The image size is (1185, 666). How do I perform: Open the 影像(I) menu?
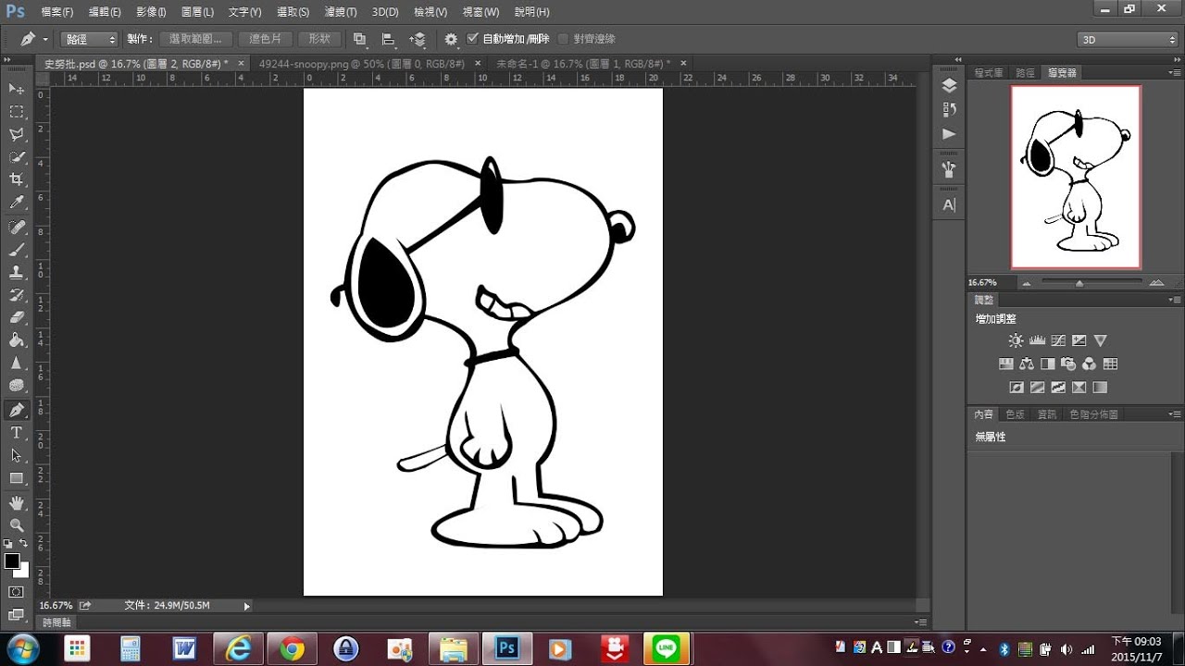tap(151, 12)
